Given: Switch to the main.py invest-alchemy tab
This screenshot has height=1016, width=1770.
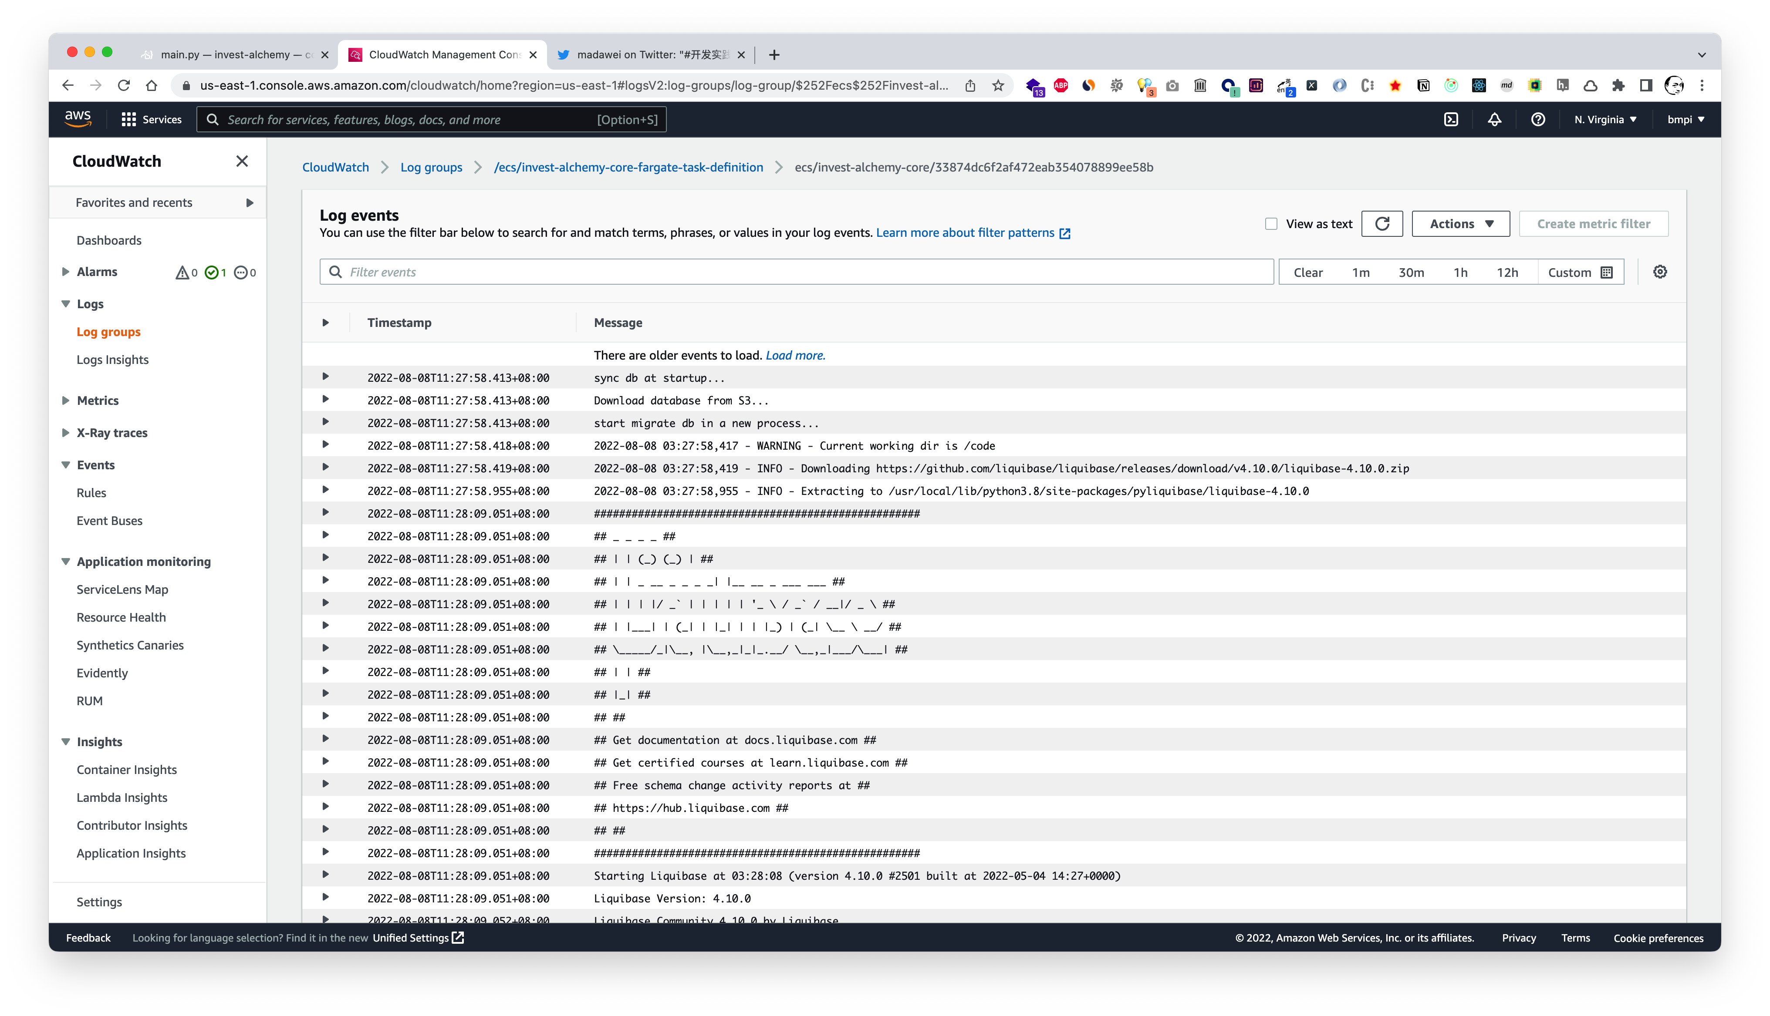Looking at the screenshot, I should [x=234, y=54].
